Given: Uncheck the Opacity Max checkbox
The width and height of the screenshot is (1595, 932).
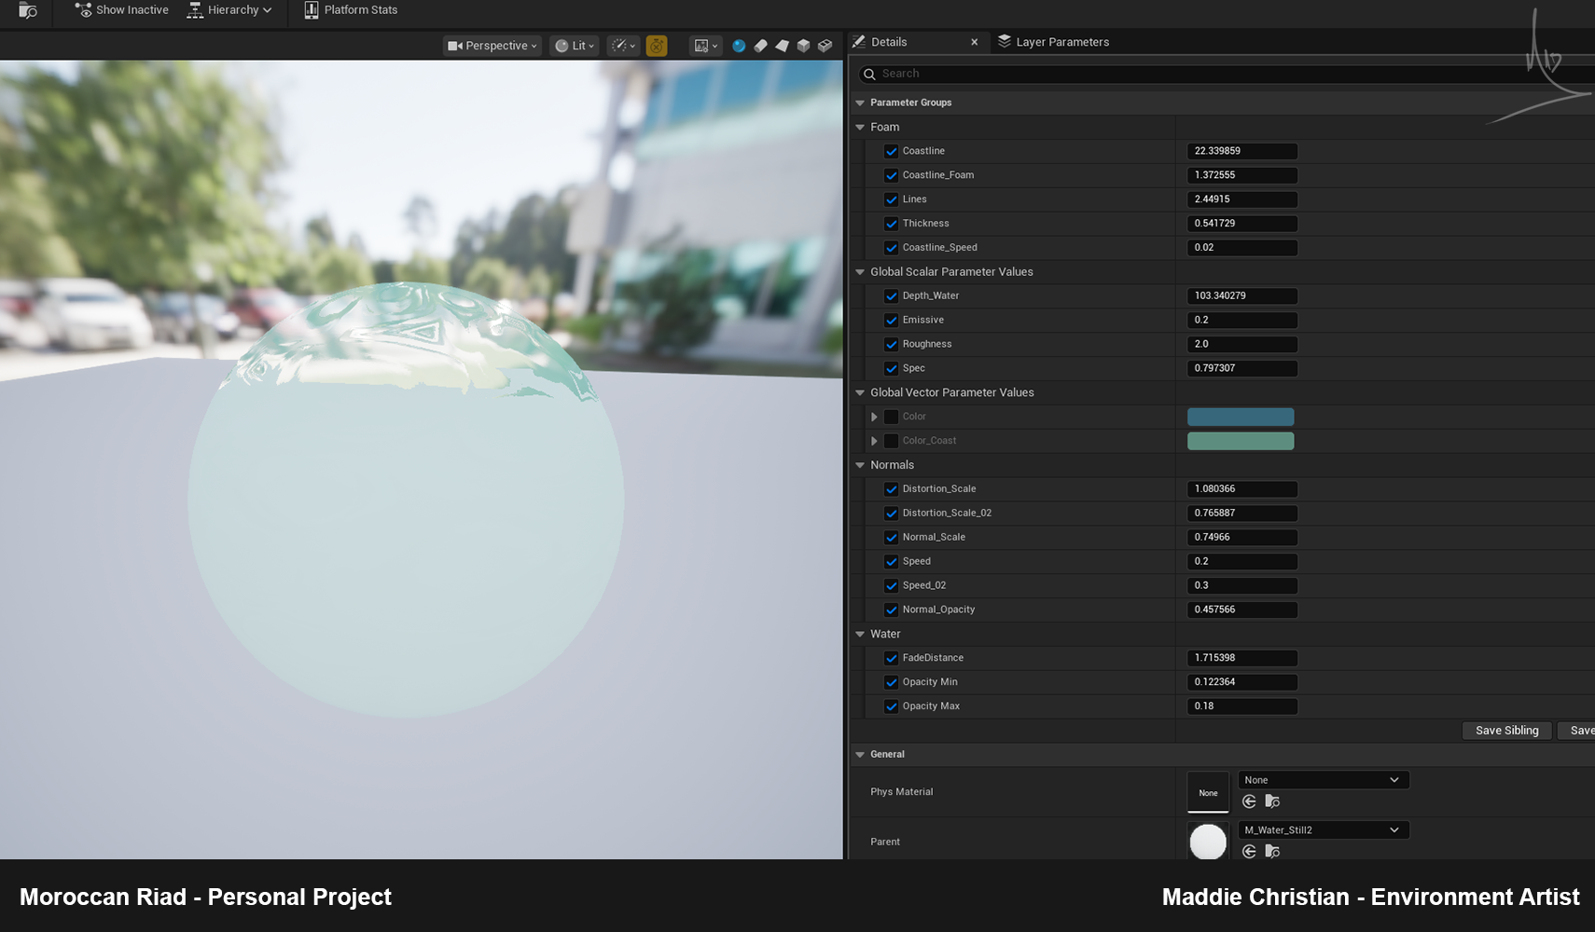Looking at the screenshot, I should tap(891, 706).
